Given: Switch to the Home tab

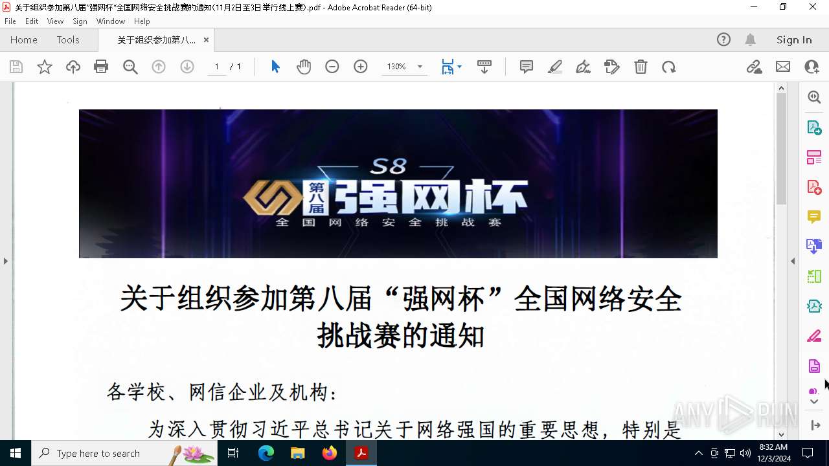Looking at the screenshot, I should point(24,39).
